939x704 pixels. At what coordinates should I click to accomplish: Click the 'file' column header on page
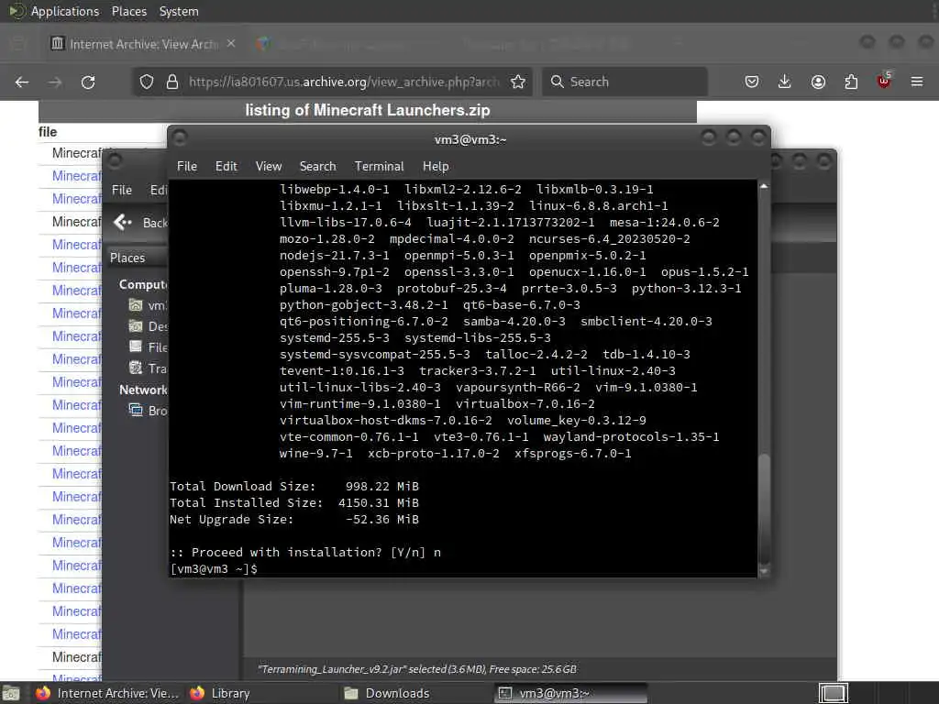(48, 132)
